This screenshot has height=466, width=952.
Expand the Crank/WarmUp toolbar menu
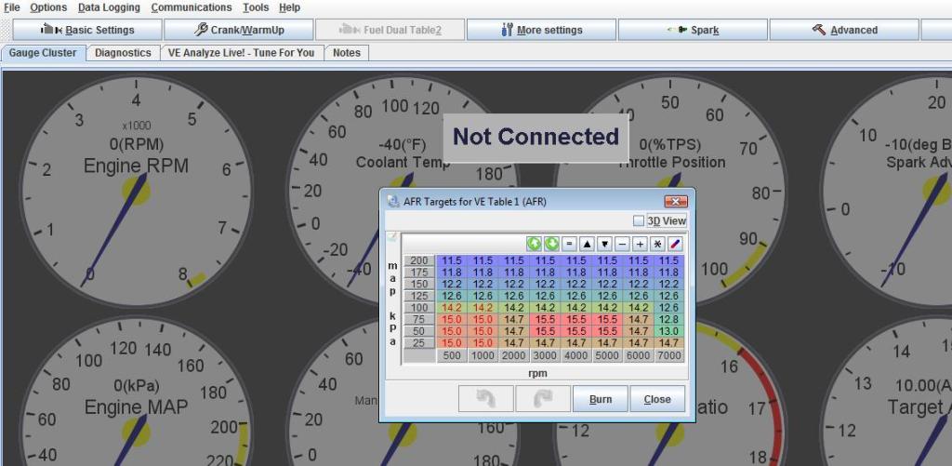point(239,30)
